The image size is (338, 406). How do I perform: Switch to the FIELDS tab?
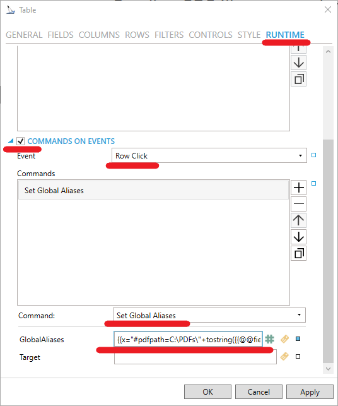[61, 35]
